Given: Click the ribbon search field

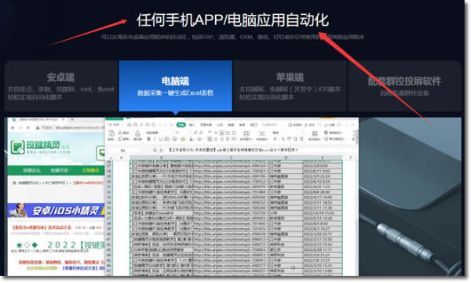Looking at the screenshot, I should 269,125.
